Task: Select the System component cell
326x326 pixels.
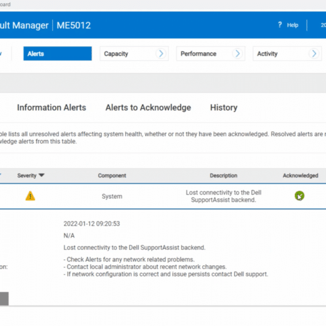Action: pos(112,197)
